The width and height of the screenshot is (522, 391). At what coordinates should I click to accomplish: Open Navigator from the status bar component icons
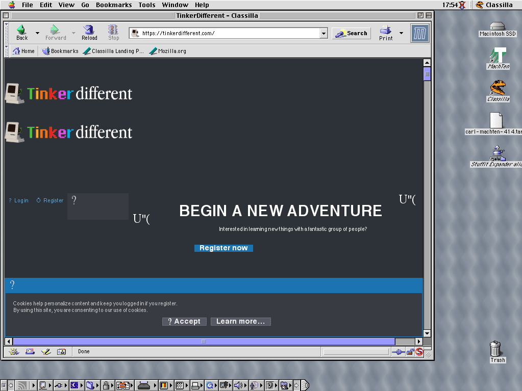pyautogui.click(x=14, y=351)
